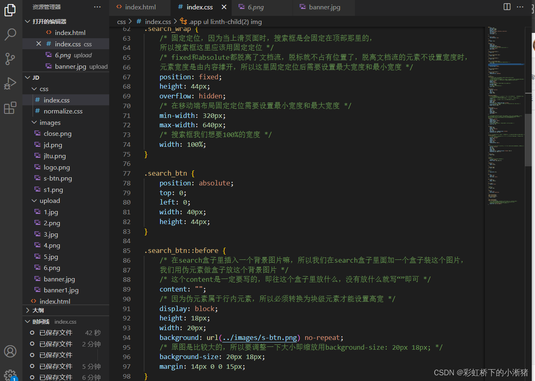Image resolution: width=535 pixels, height=381 pixels.
Task: Select the timeline entry saved 5 分钟 ago
Action: 66,366
